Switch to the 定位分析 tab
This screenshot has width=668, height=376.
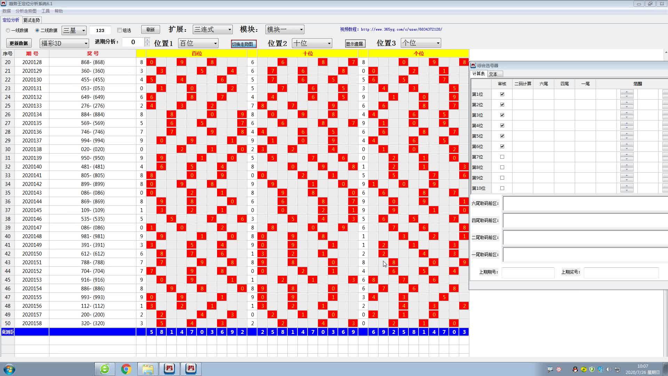pos(11,20)
